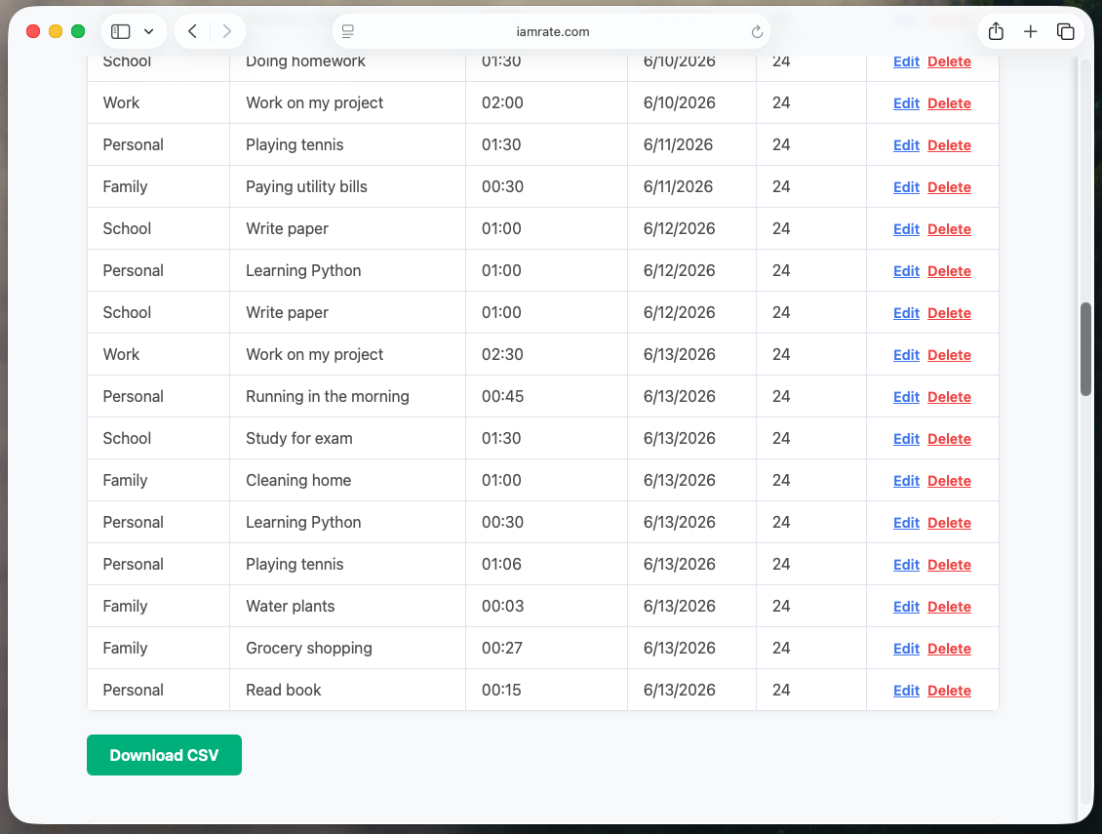Image resolution: width=1102 pixels, height=834 pixels.
Task: Open the Share icon in toolbar
Action: coord(996,31)
